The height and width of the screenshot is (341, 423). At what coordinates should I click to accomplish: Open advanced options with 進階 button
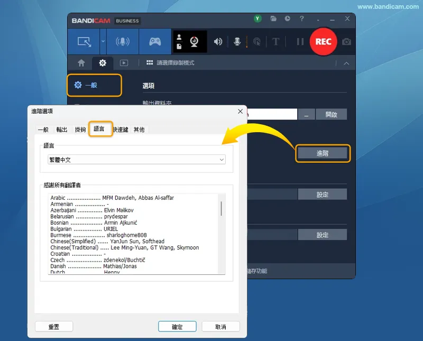click(x=323, y=153)
